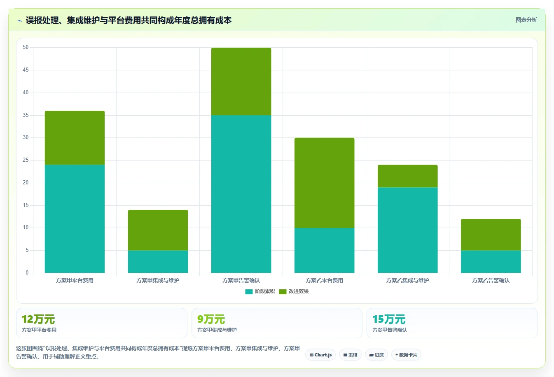The width and height of the screenshot is (554, 377).
Task: Click the x-axis label 方案乙告警确认
Action: tap(491, 280)
